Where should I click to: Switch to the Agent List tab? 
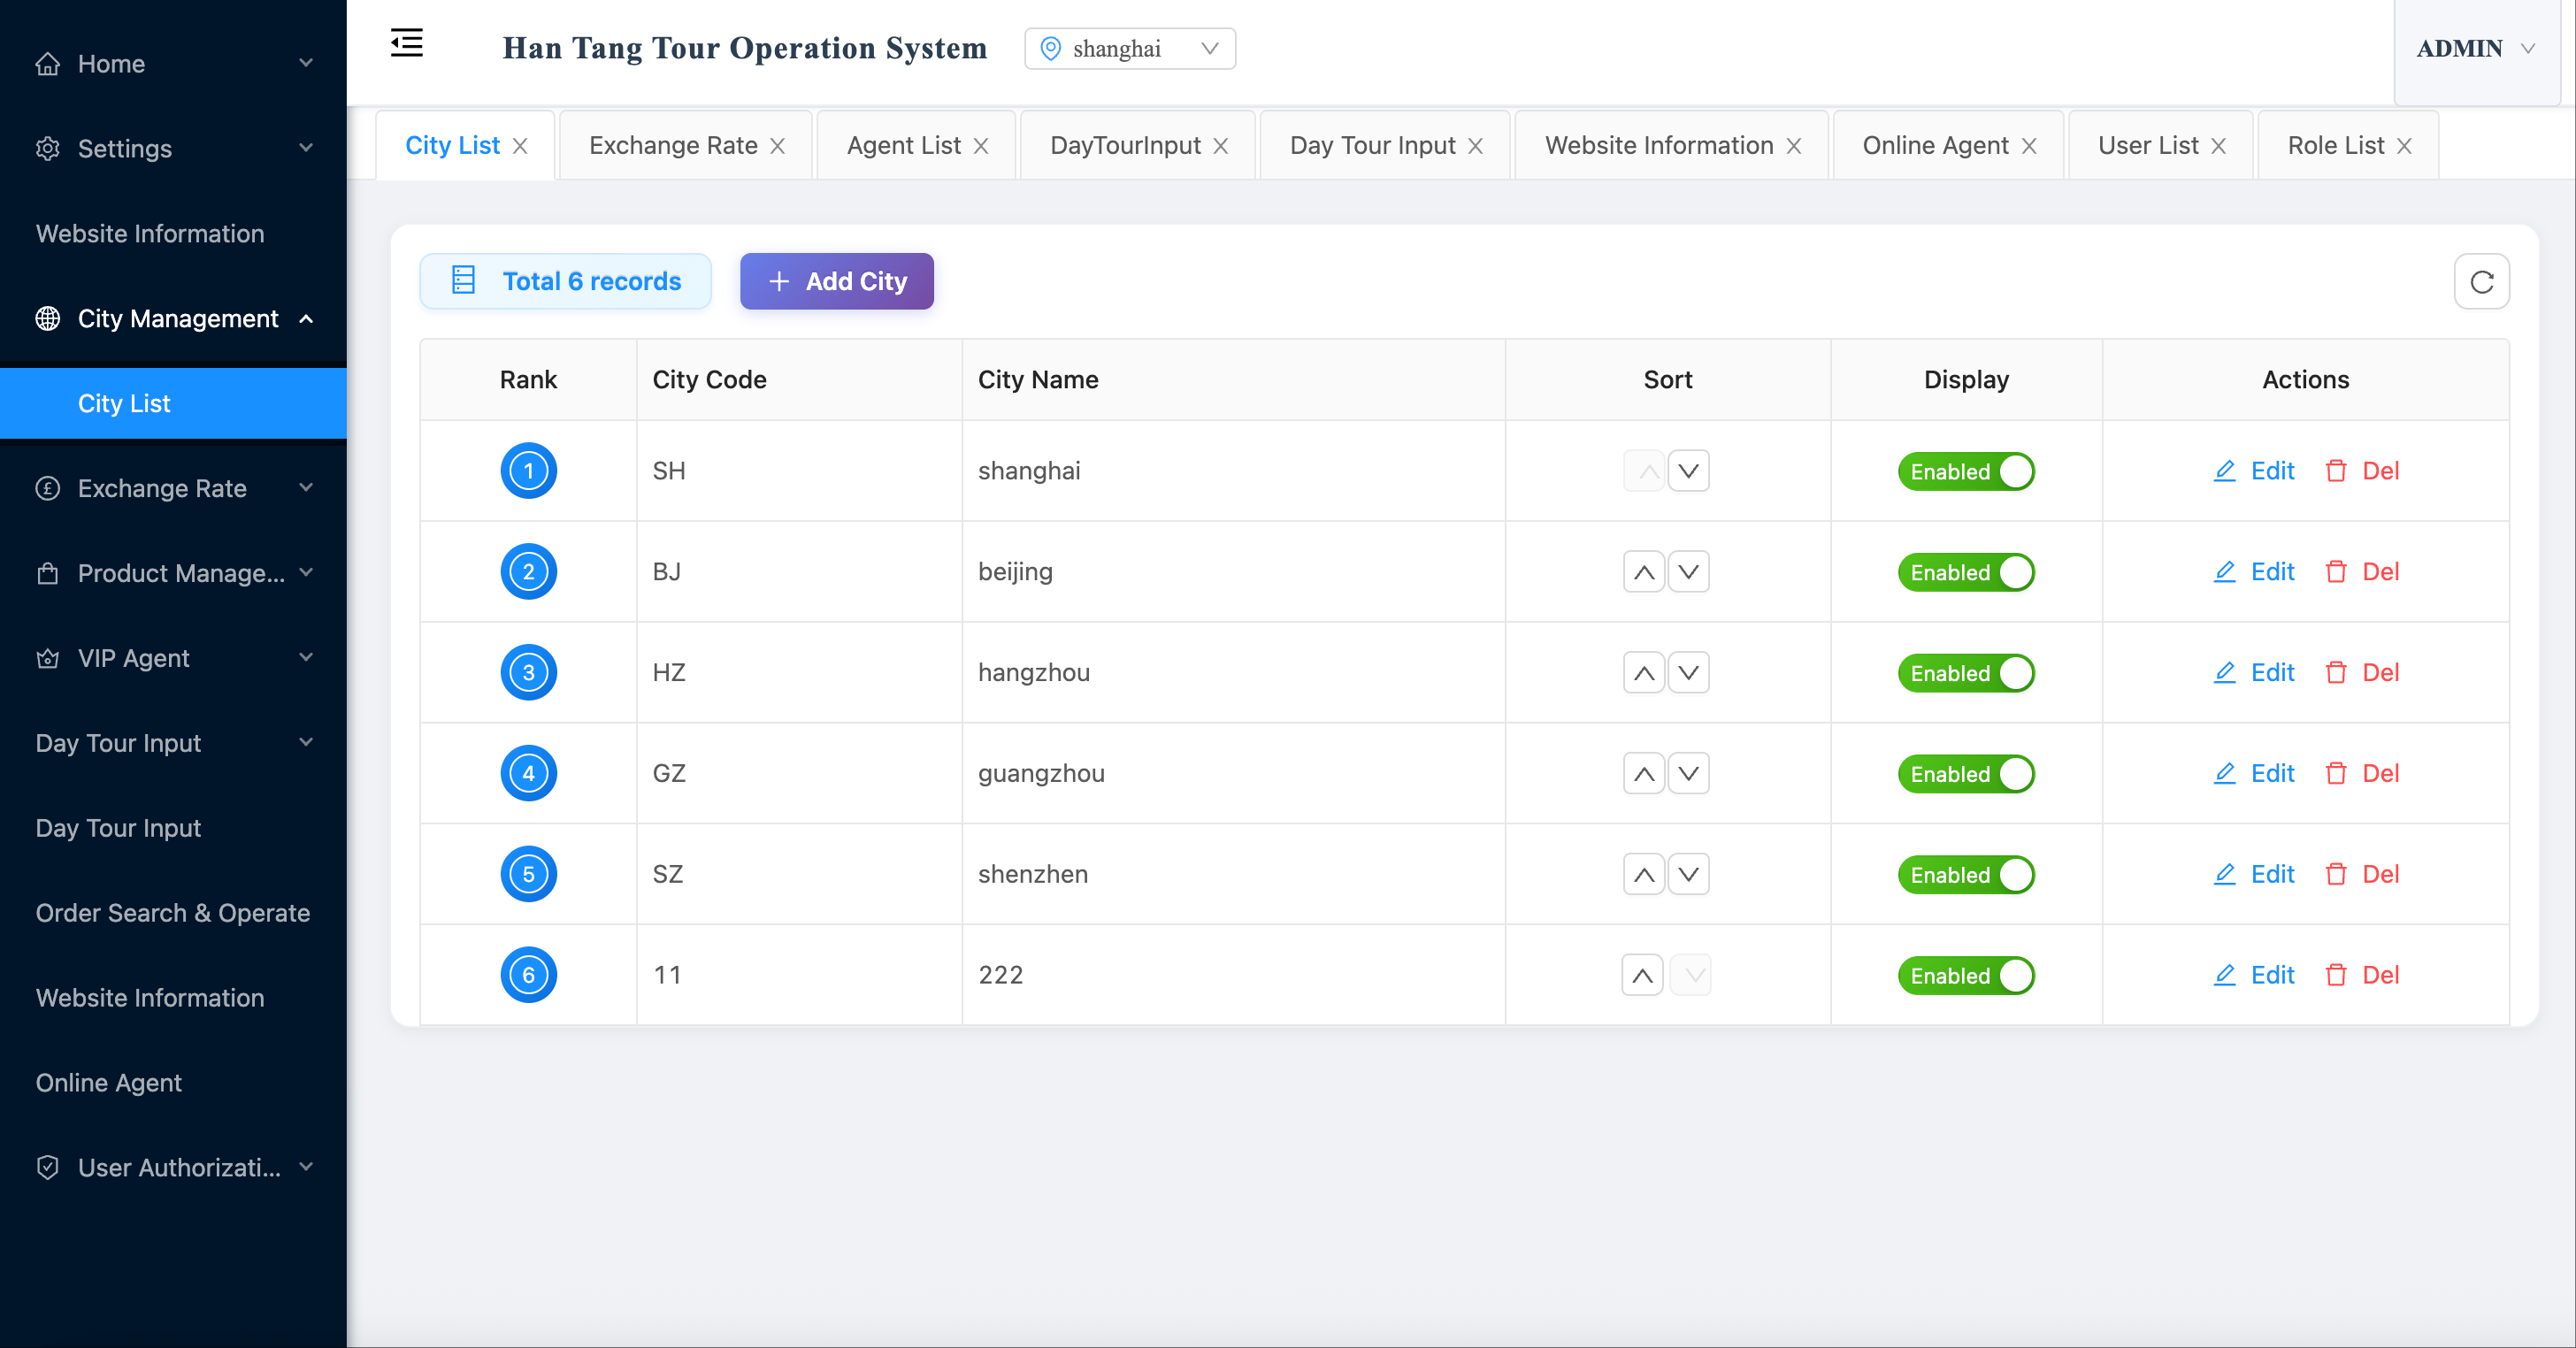click(x=903, y=146)
